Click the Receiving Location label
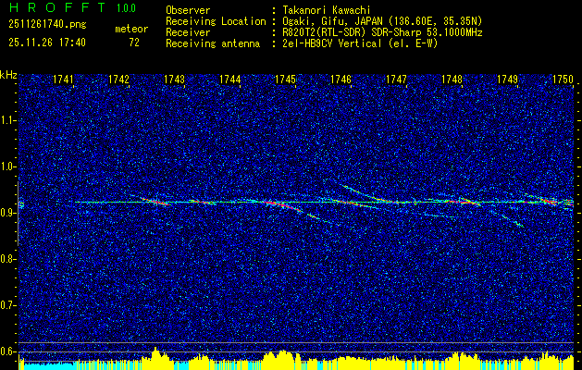The image size is (582, 370). 216,21
